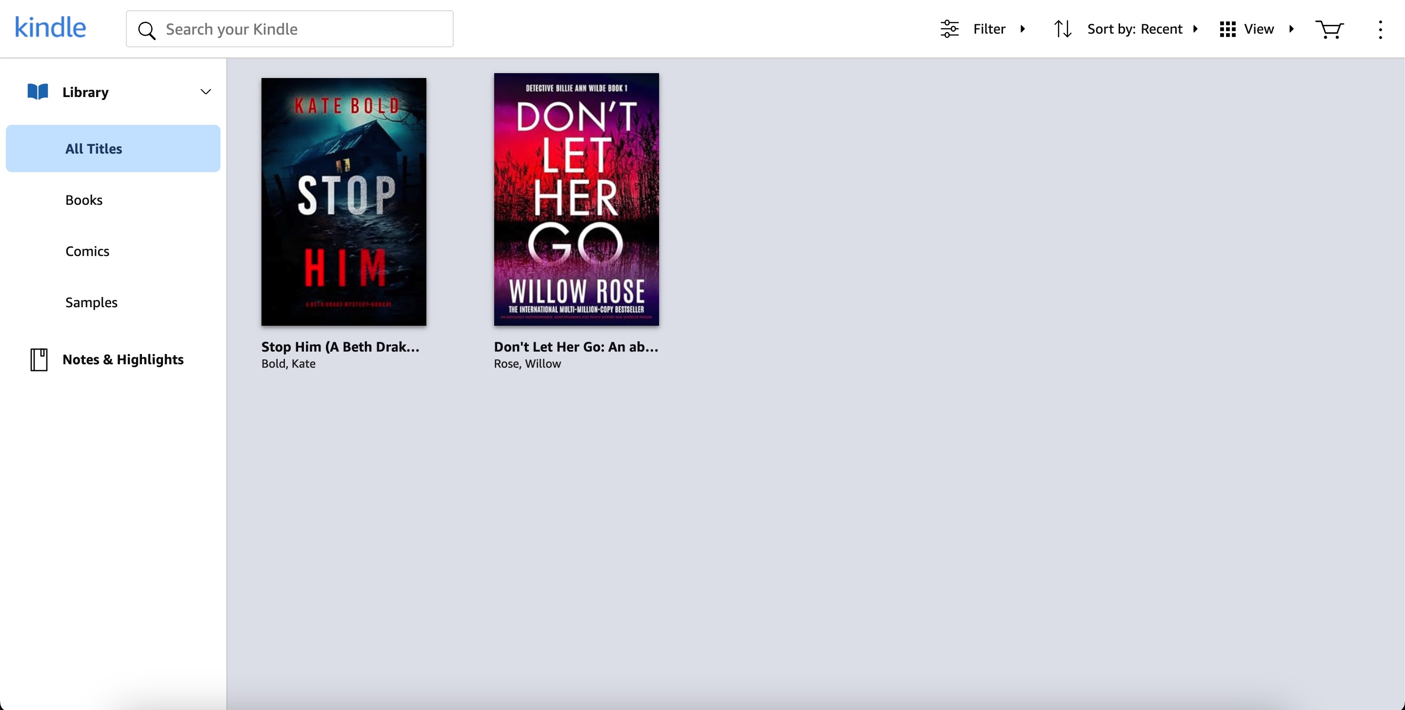
Task: Expand the View dropdown arrow
Action: pos(1291,29)
